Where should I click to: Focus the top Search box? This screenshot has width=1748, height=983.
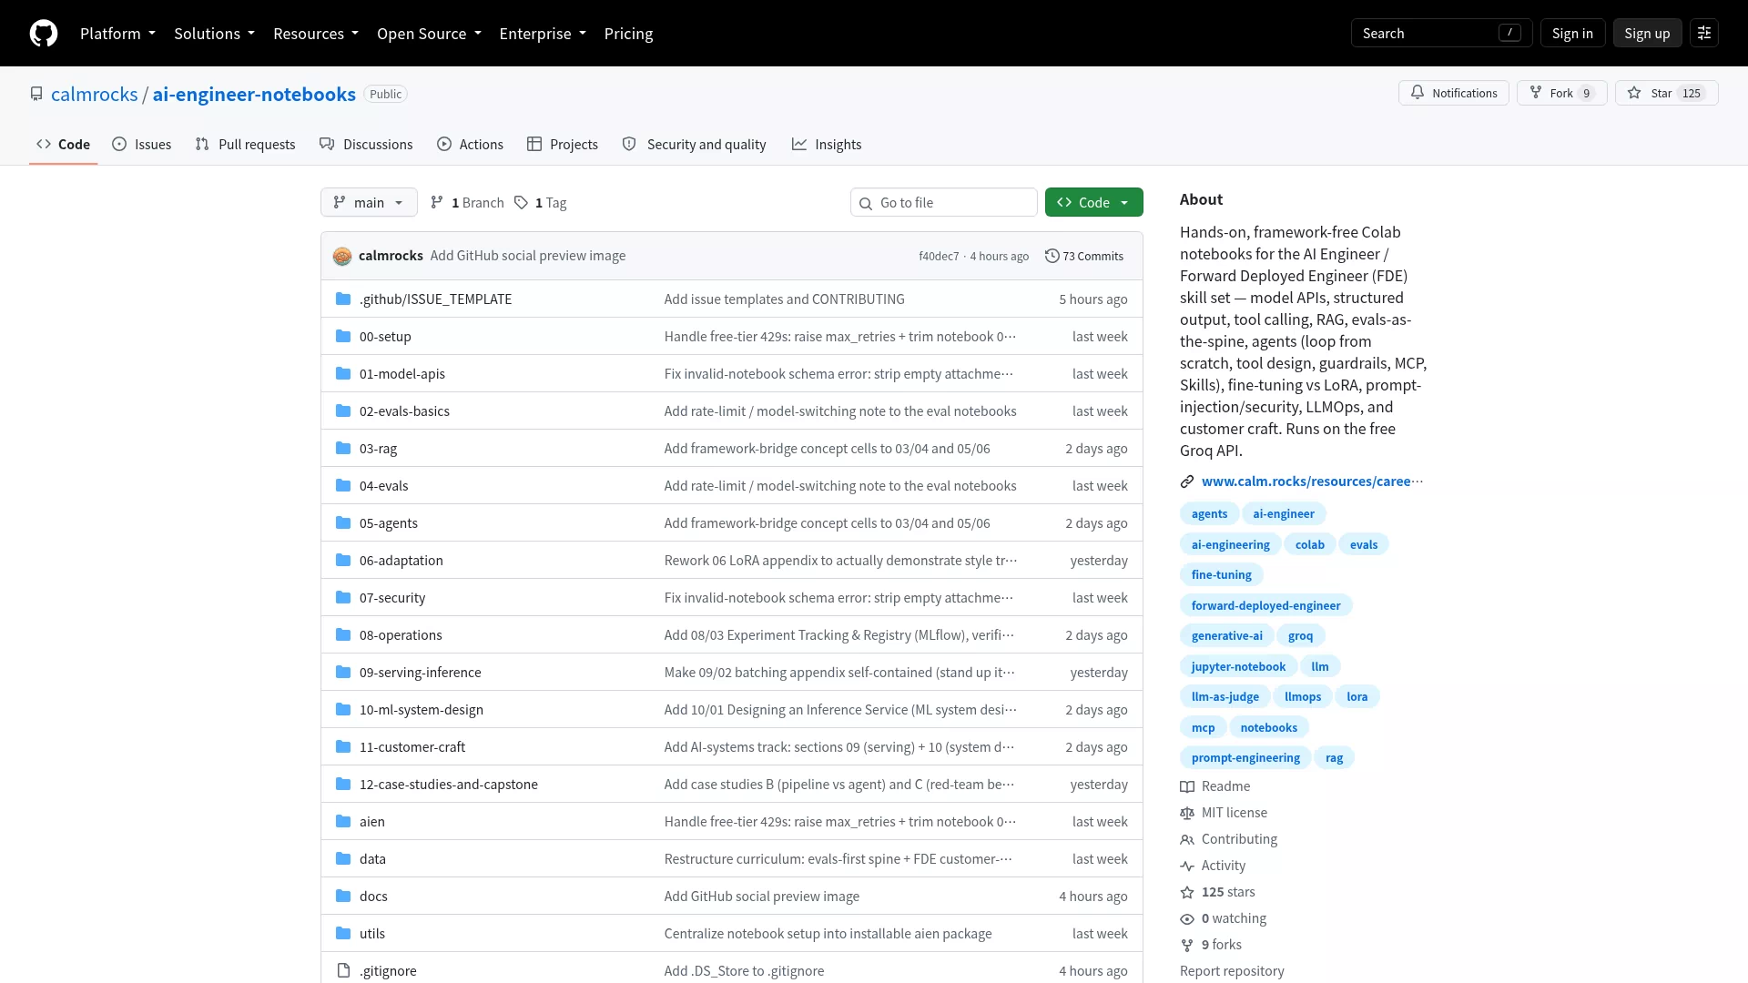1441,34
